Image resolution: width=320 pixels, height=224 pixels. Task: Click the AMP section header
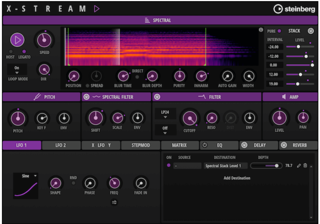pos(290,97)
